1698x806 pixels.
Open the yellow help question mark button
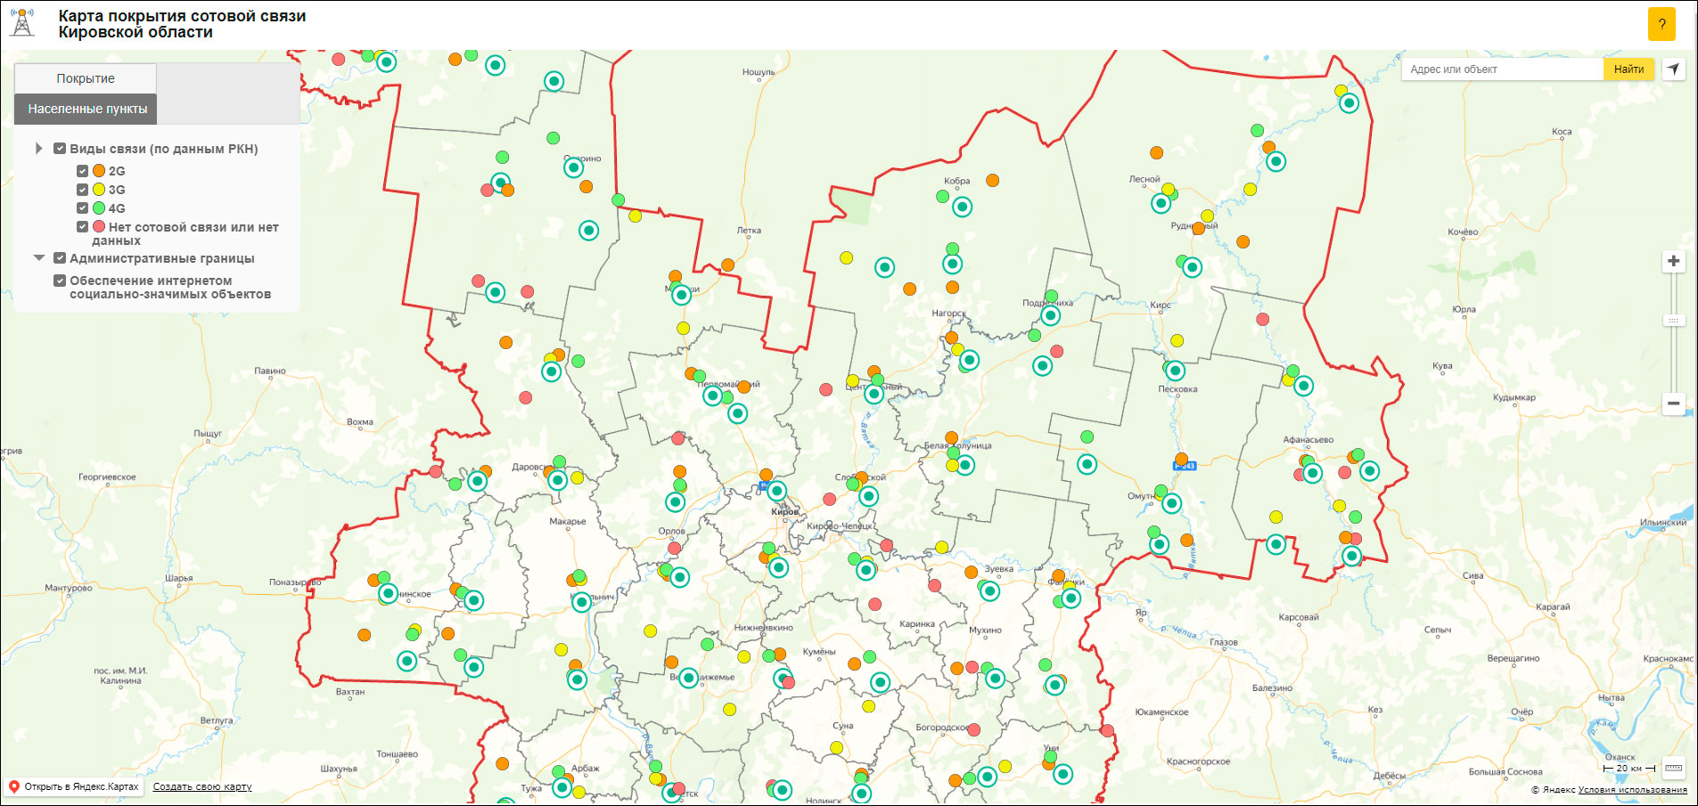point(1661,24)
